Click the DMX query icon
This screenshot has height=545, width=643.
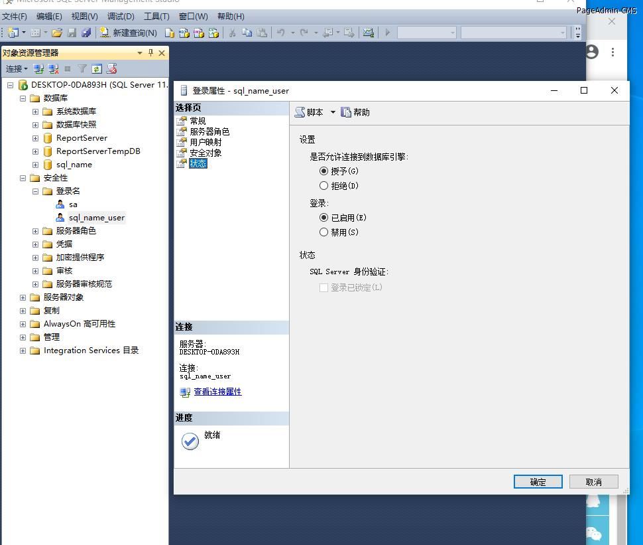coord(199,33)
